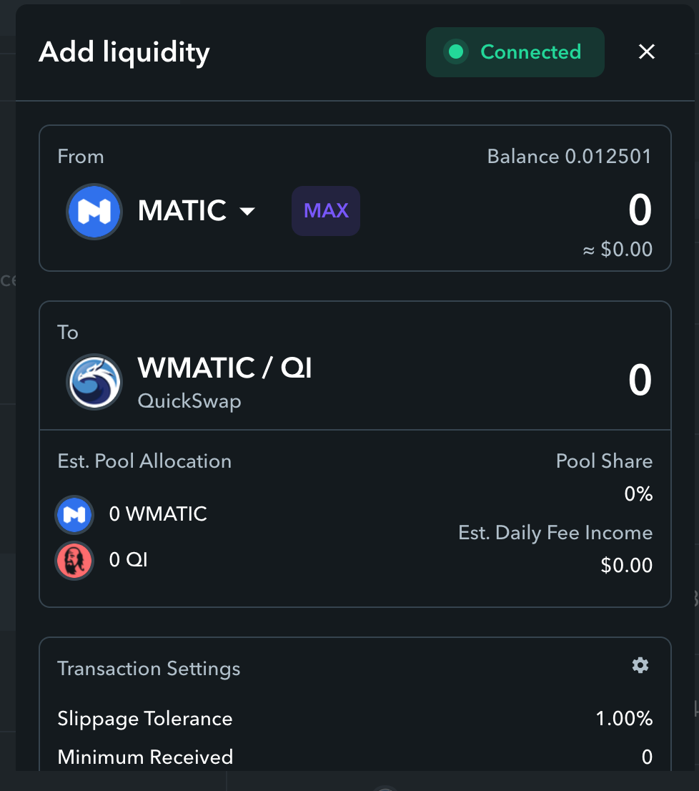Click the QuickSwap dragon pool logo

coord(94,381)
